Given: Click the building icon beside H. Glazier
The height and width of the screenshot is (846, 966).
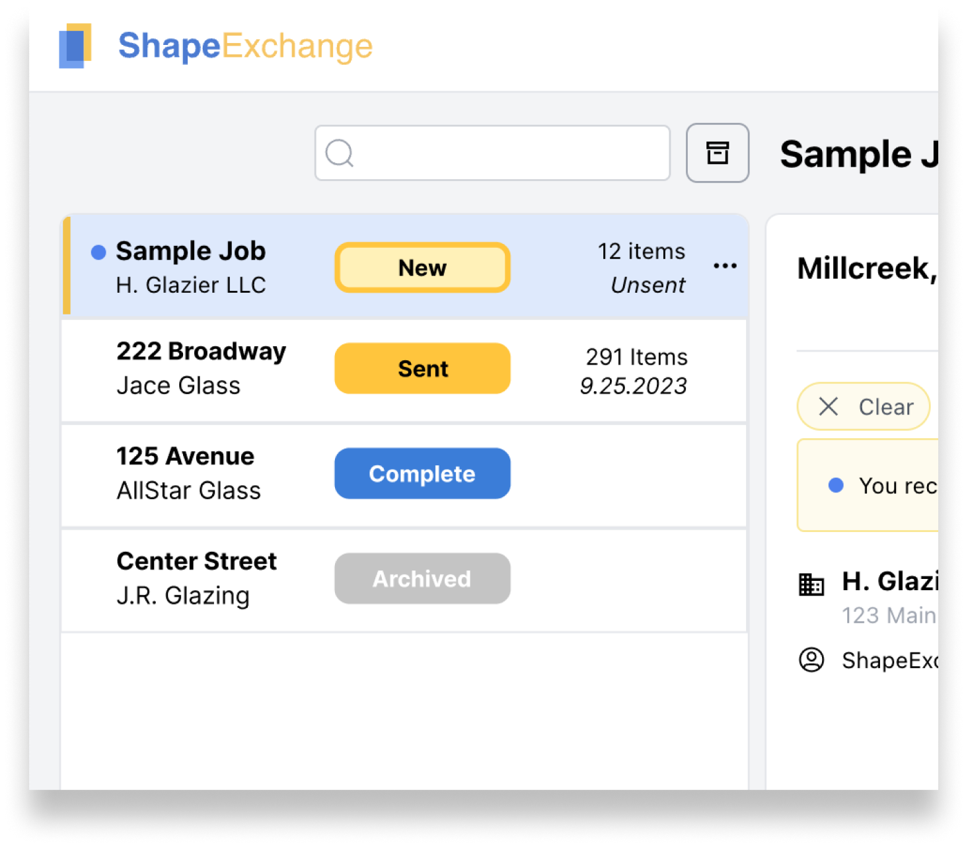Looking at the screenshot, I should coord(811,584).
